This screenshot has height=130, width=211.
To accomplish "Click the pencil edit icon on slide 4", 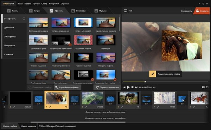I will tap(50, 107).
